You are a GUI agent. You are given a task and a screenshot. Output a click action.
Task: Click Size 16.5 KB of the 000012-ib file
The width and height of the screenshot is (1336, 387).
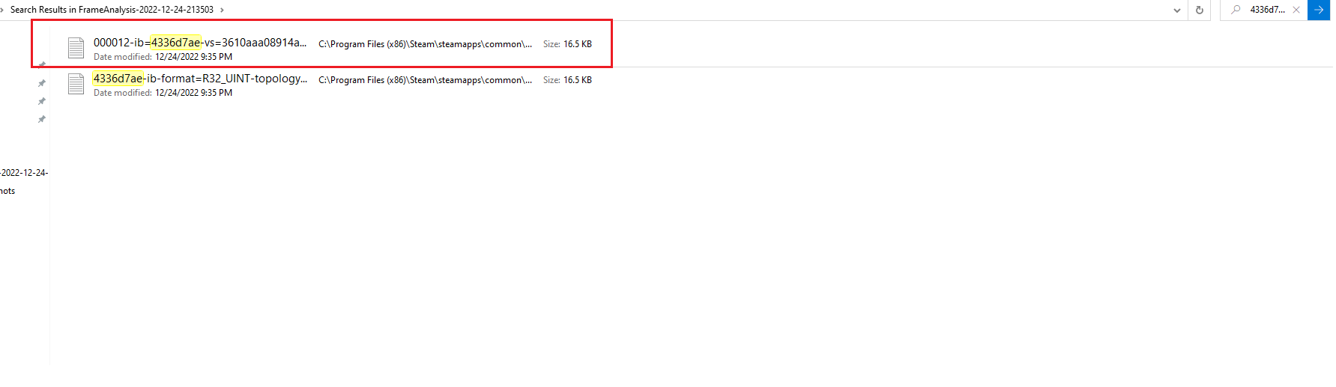pos(567,44)
